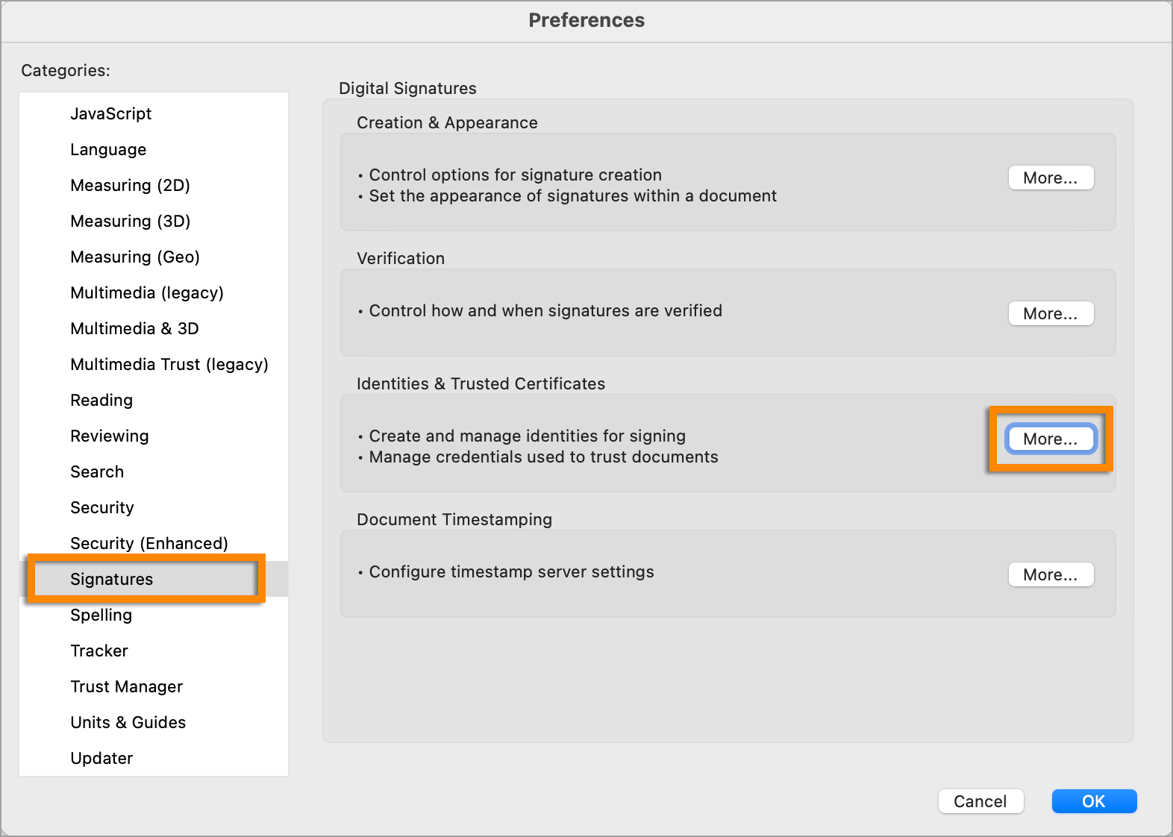Open Trust Manager preferences
1173x837 pixels.
pos(126,686)
